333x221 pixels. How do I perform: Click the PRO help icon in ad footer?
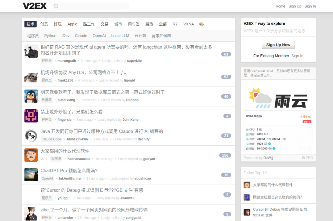(x=307, y=158)
